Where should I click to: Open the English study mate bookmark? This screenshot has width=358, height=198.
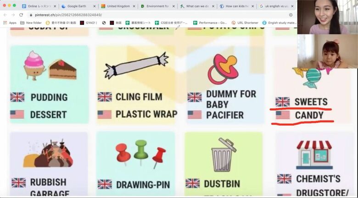click(280, 22)
